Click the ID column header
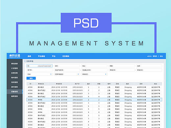Screen dimensions: 171x128 [x=30, y=84]
